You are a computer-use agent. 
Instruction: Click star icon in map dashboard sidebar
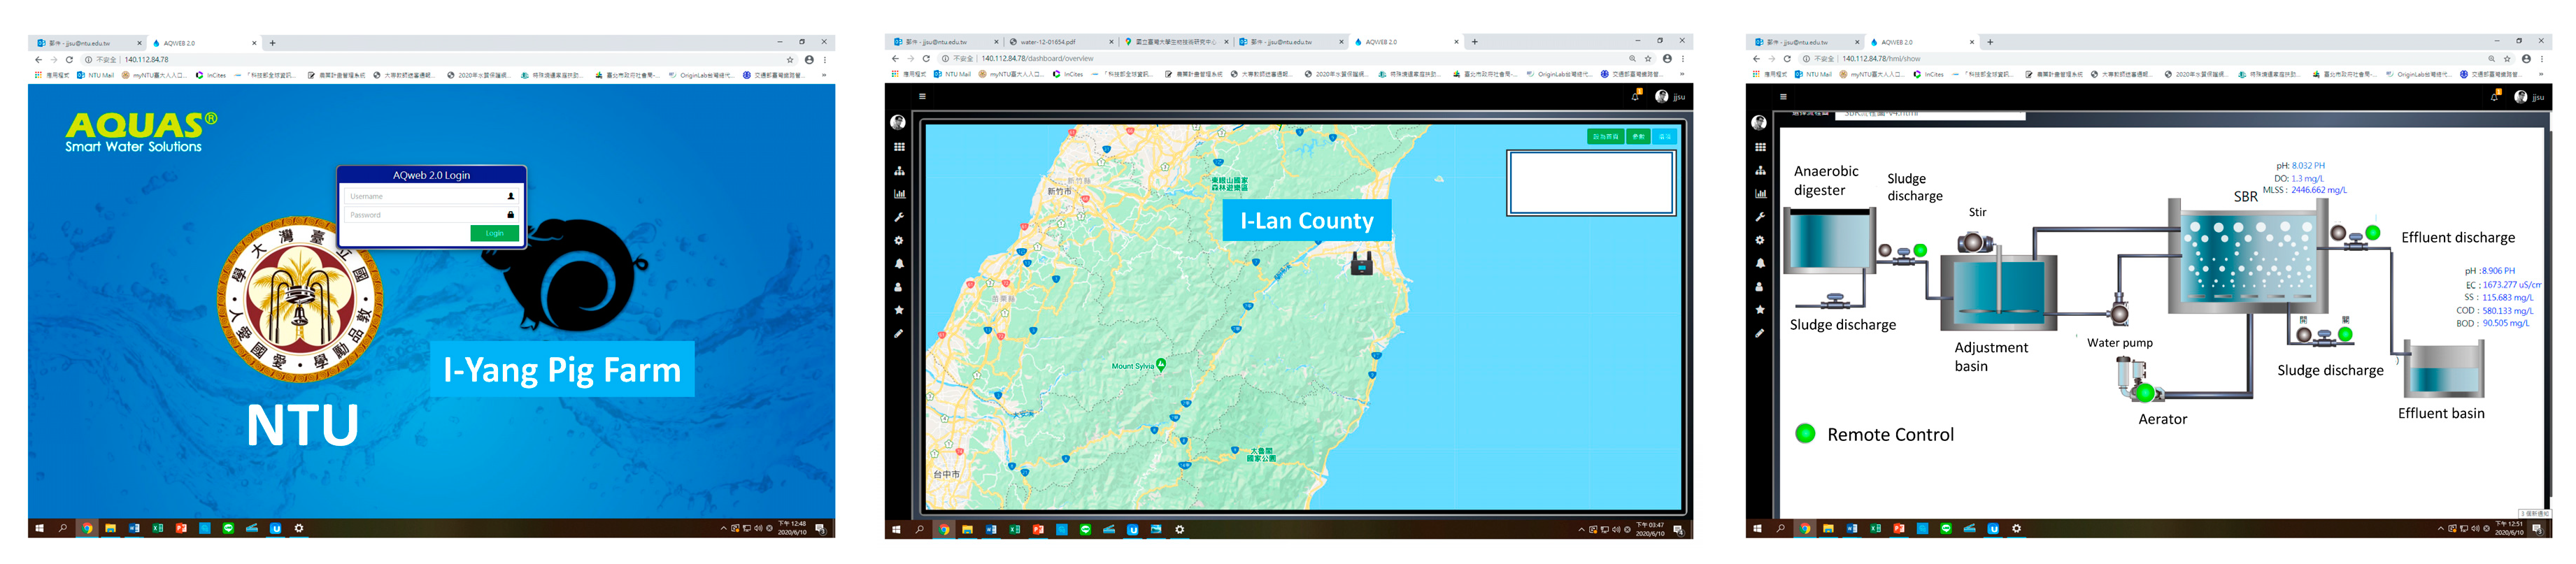click(x=899, y=310)
